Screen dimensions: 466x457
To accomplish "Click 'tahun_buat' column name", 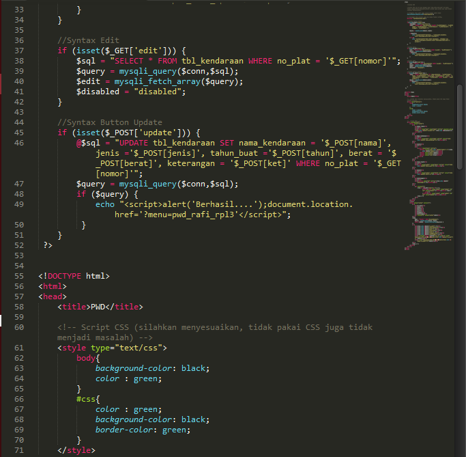I will click(234, 153).
